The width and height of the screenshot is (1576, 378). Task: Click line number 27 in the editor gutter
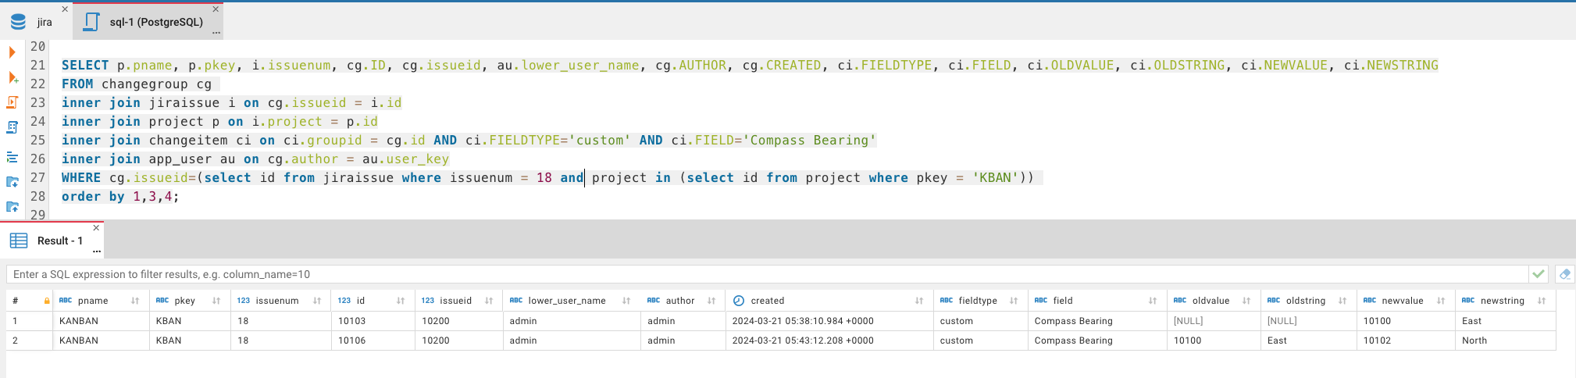click(x=37, y=177)
